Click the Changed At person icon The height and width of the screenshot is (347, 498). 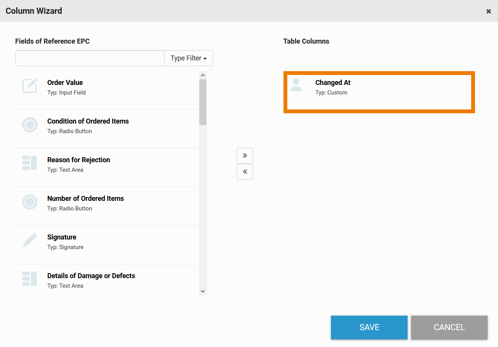[x=296, y=85]
